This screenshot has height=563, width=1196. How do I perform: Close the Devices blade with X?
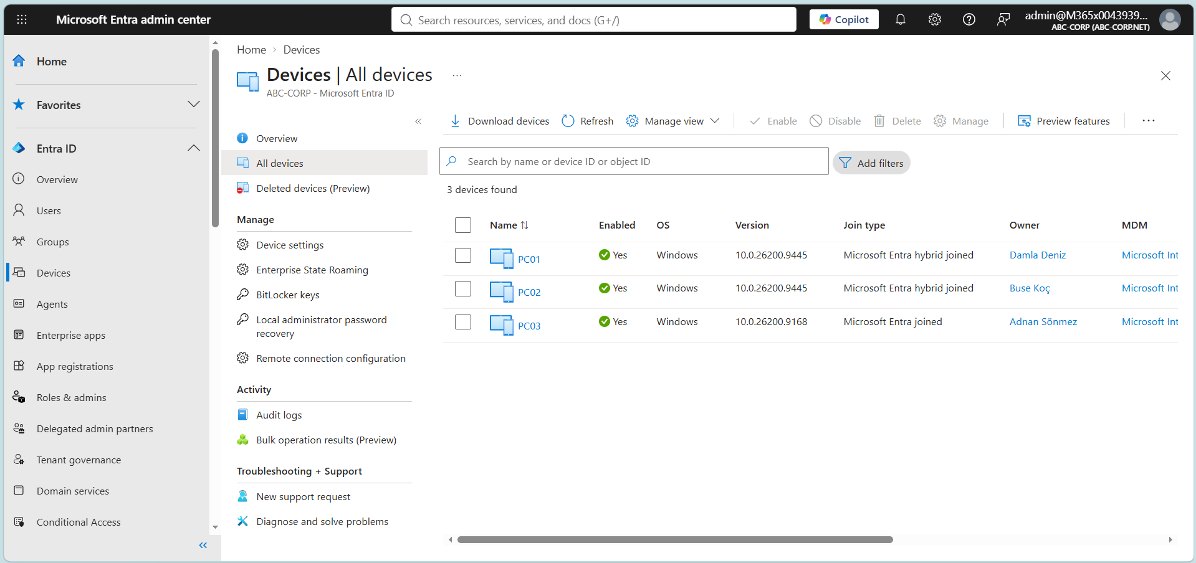pos(1165,75)
